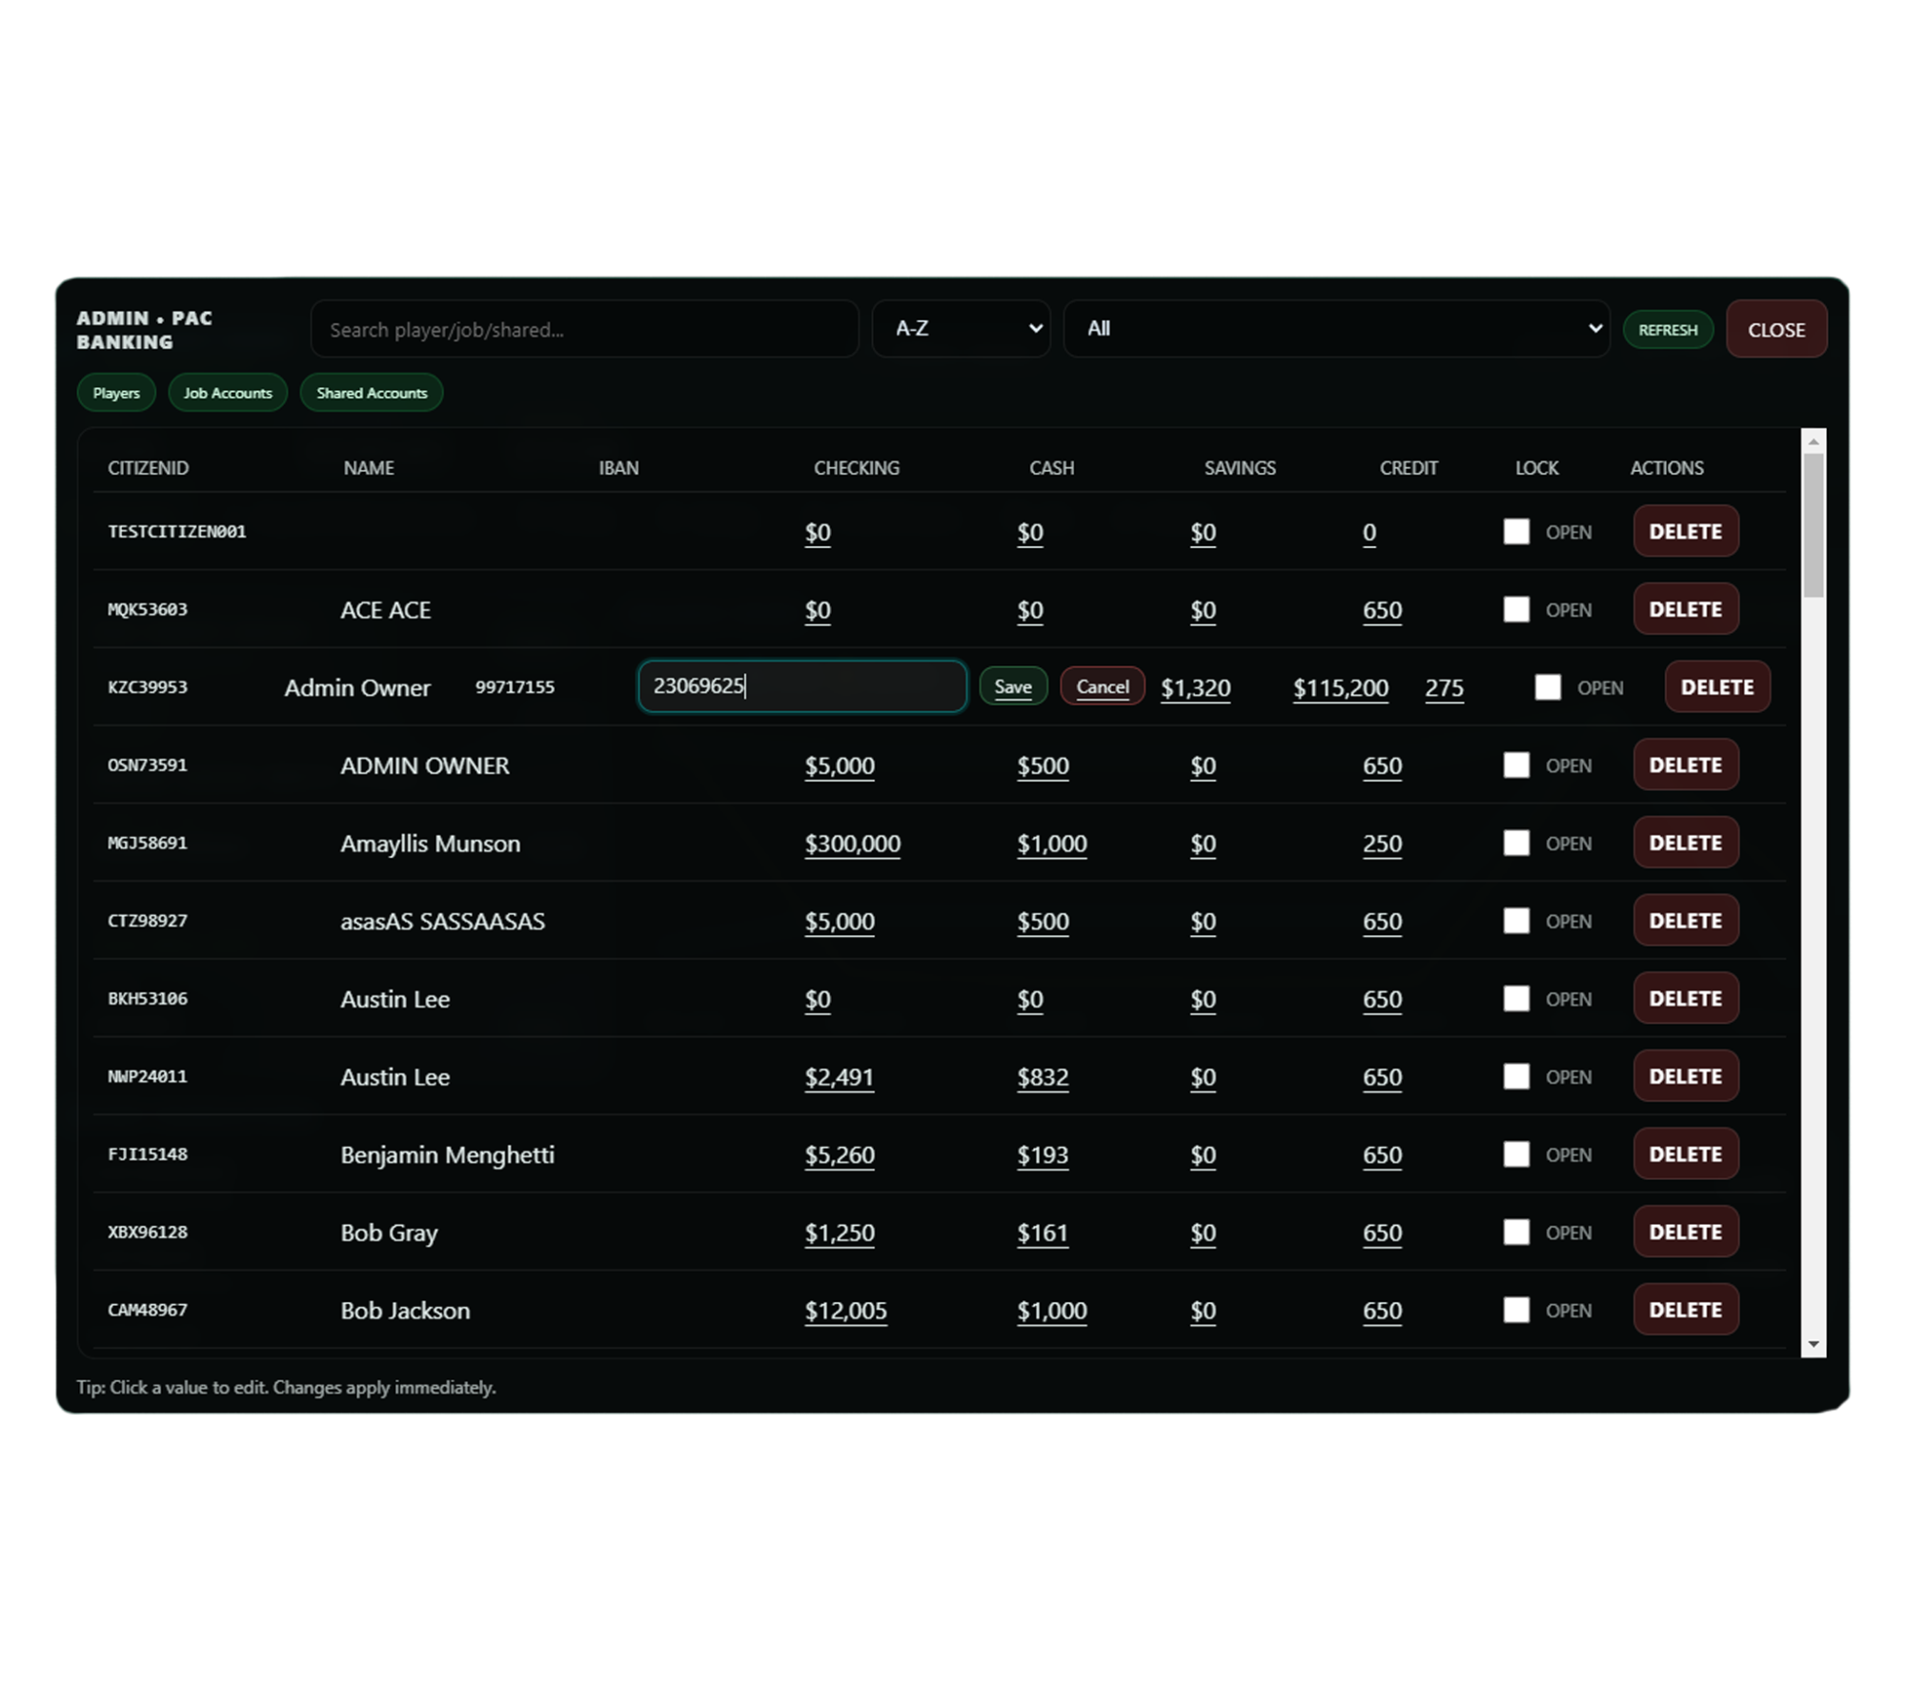Edit Bob Gray checking $1,250
1906x1691 pixels.
(x=839, y=1233)
